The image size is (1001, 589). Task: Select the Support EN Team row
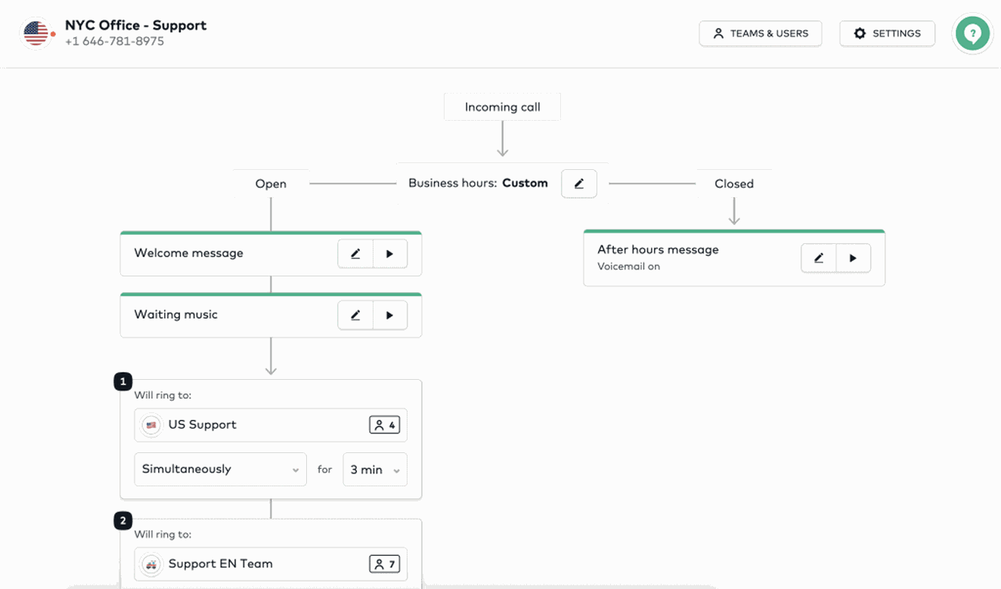271,564
